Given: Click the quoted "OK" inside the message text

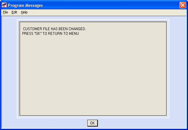Looking at the screenshot, I should tap(38, 34).
